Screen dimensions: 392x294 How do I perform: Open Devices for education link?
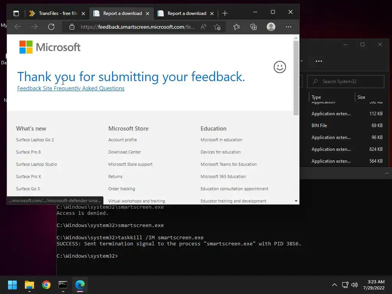pos(220,152)
